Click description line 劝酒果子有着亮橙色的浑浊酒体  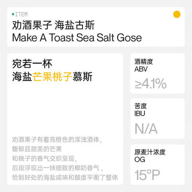[57, 140]
